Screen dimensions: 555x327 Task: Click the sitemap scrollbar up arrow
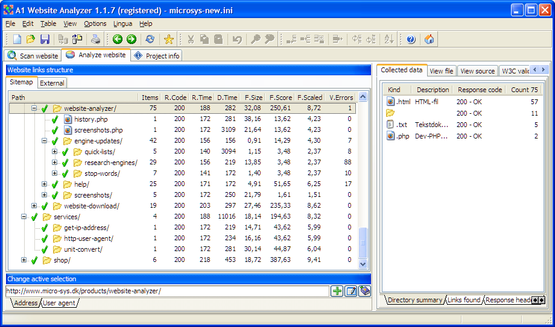coord(363,96)
